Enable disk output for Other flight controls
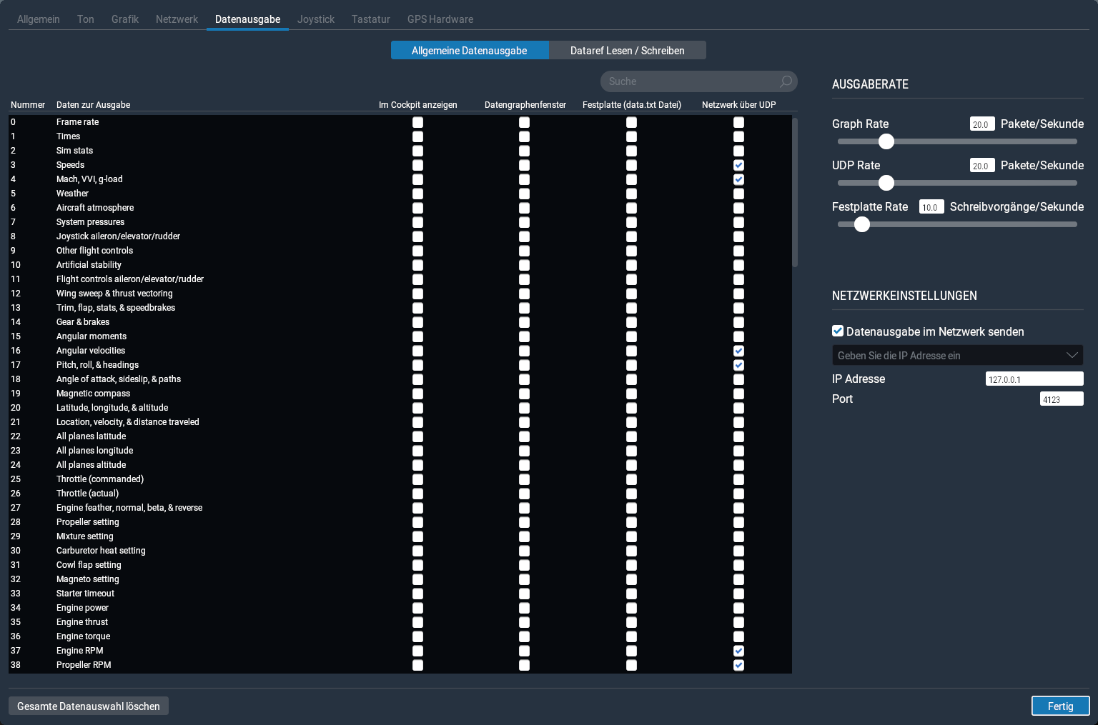This screenshot has height=725, width=1098. 631,251
